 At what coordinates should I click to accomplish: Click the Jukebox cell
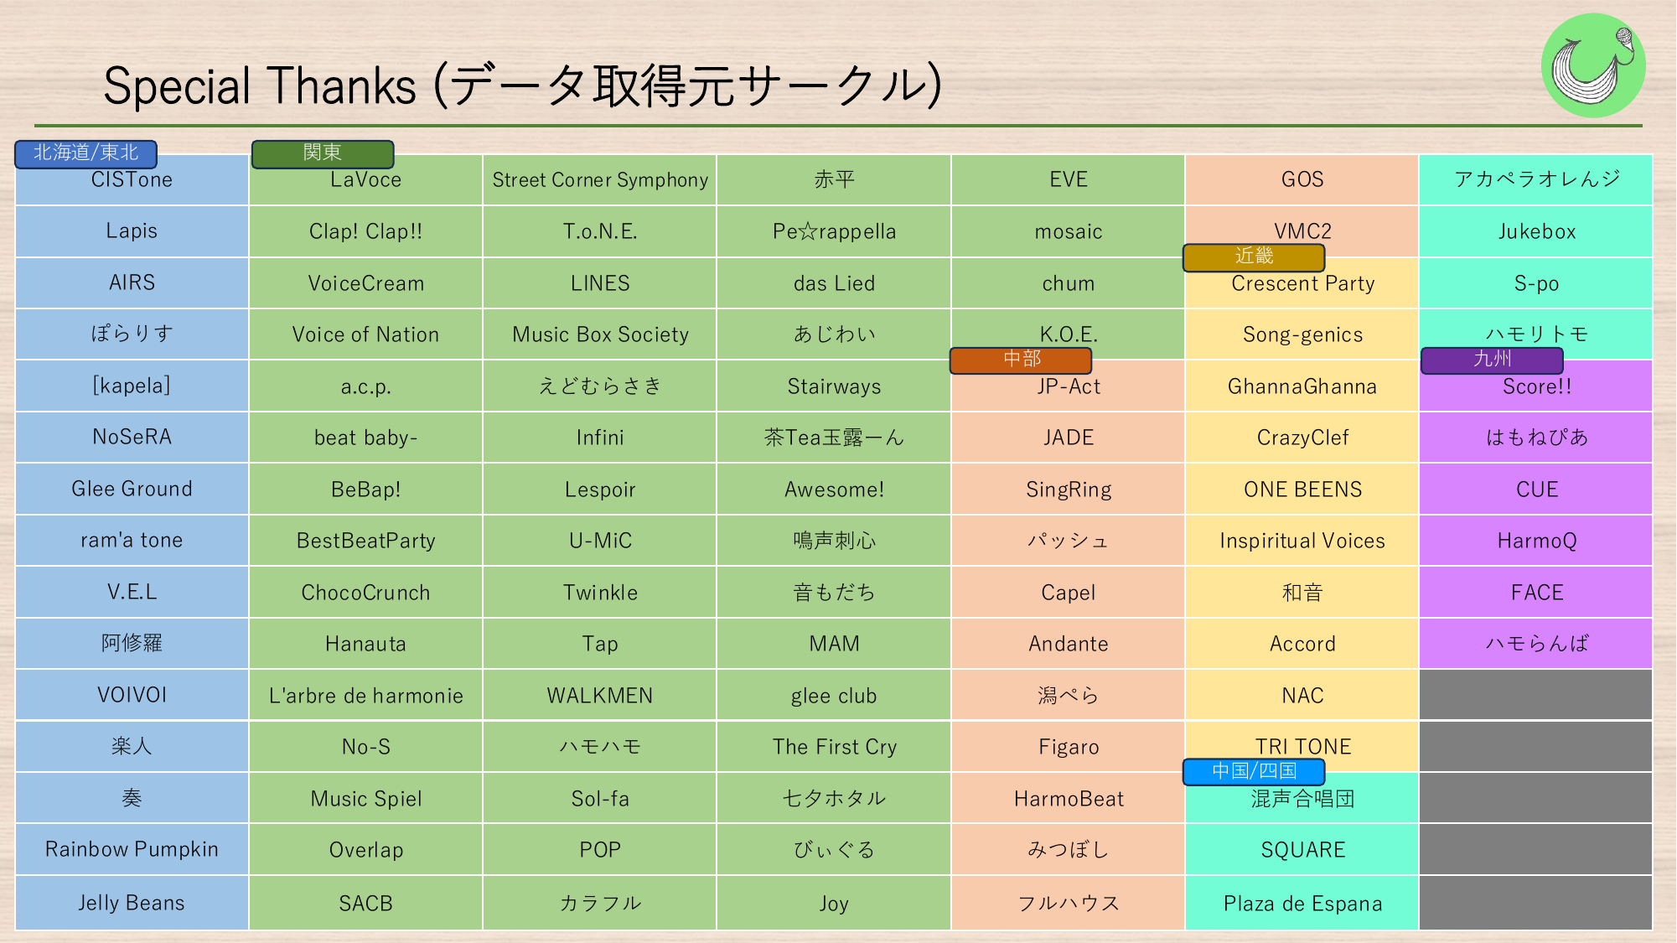point(1536,231)
